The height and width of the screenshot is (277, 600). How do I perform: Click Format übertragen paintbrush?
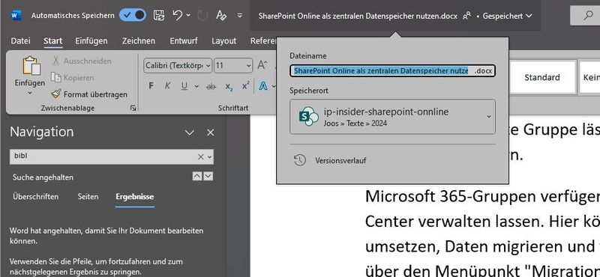click(89, 94)
